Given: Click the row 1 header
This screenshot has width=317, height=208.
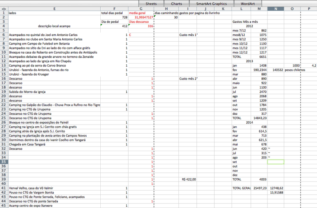Looking at the screenshot, I should click(4, 13).
